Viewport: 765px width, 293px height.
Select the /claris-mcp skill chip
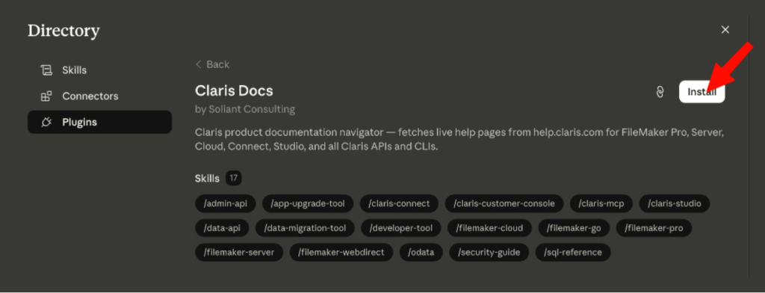pyautogui.click(x=601, y=203)
